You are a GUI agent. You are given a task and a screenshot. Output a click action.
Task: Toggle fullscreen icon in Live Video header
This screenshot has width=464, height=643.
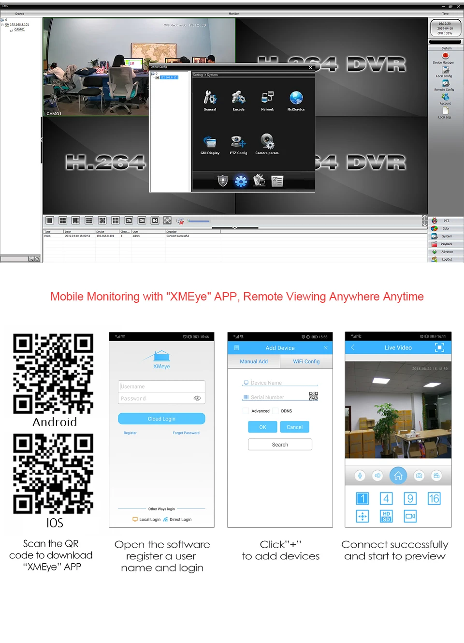click(439, 347)
